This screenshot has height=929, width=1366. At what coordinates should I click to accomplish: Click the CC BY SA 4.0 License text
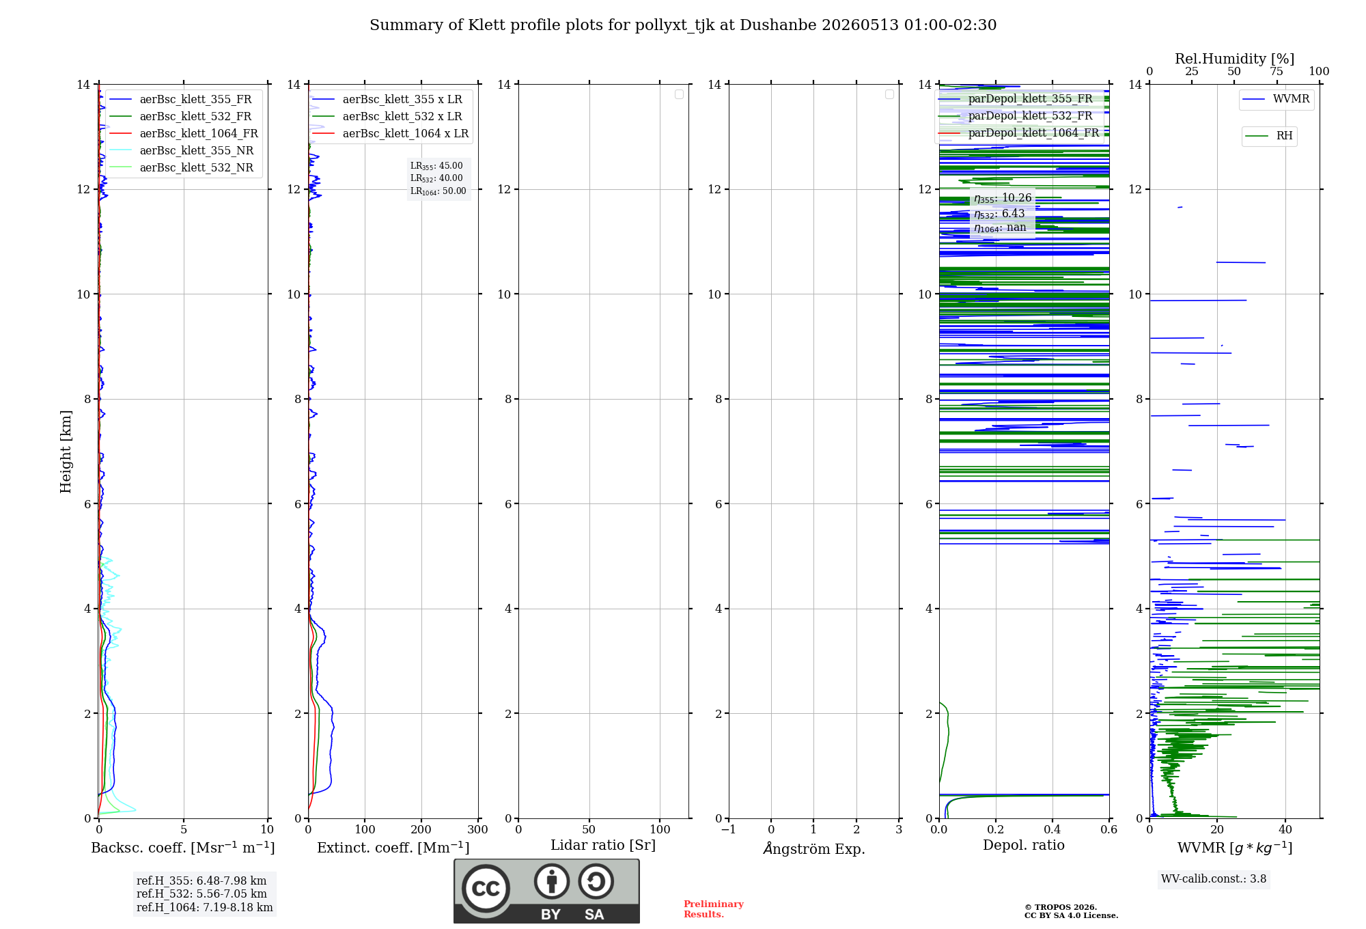tap(1071, 916)
